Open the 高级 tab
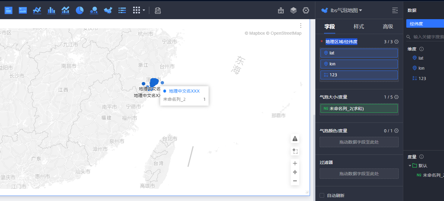The height and width of the screenshot is (201, 444). 388,27
